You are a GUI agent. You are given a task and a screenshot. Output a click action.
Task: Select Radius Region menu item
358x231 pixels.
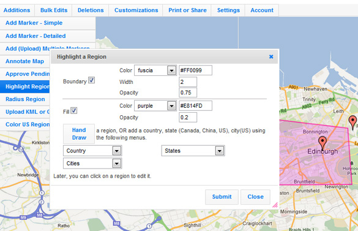(25, 99)
